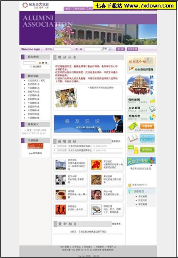The width and height of the screenshot is (178, 258).
Task: Open the red maple leaf board thumbnail
Action: 96,165
